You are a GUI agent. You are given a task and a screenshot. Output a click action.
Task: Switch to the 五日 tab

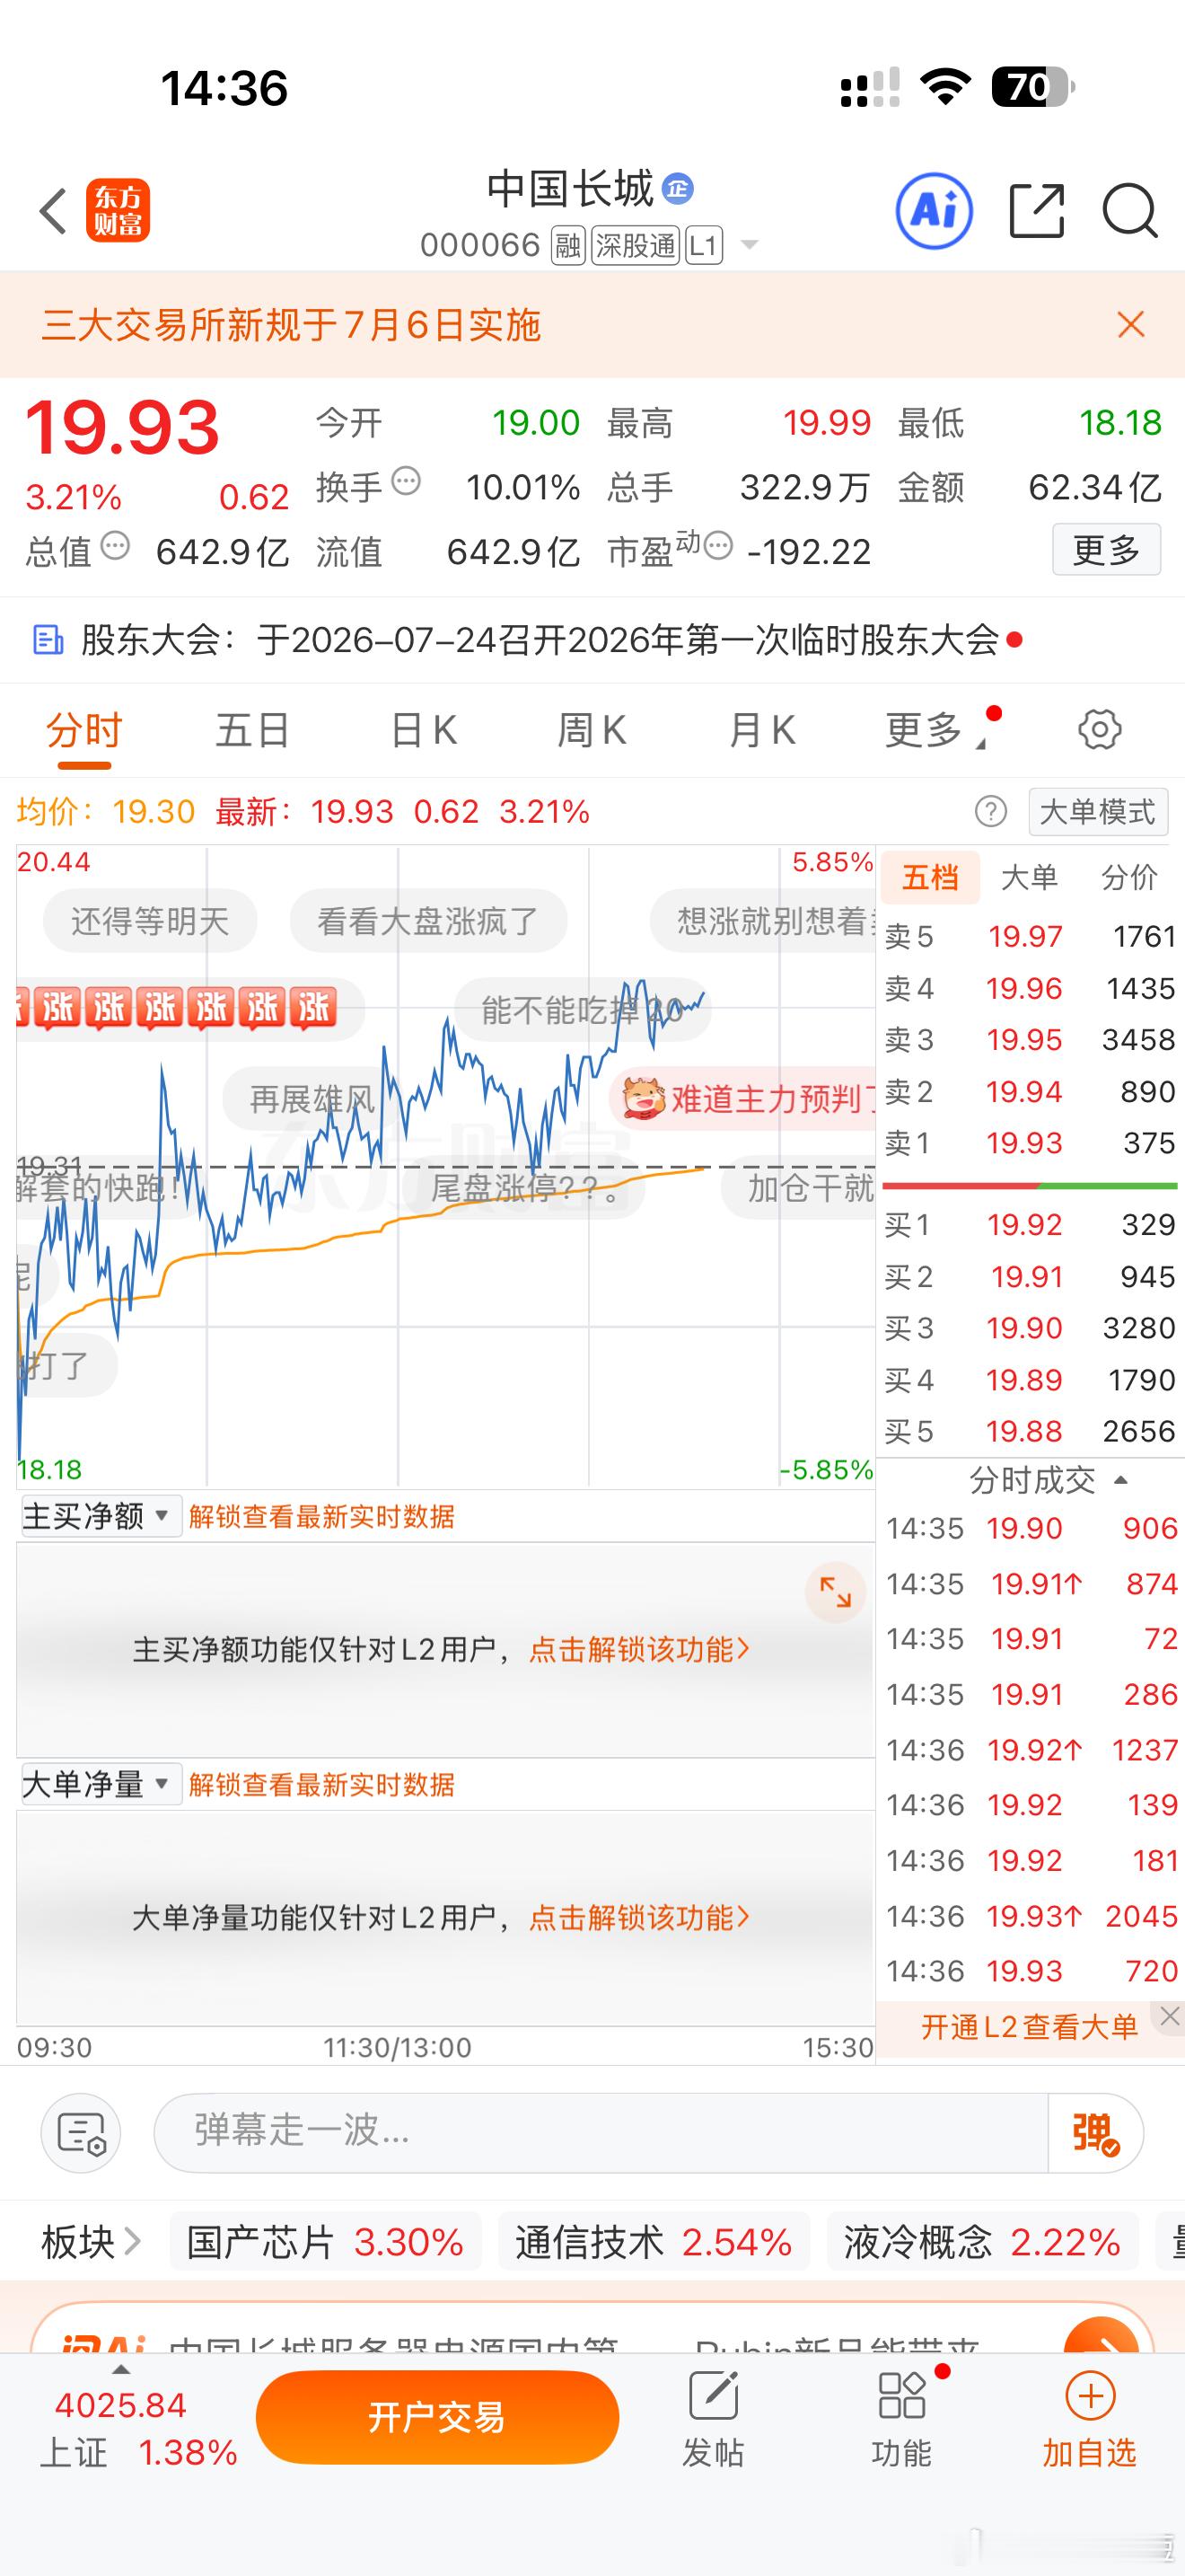253,730
